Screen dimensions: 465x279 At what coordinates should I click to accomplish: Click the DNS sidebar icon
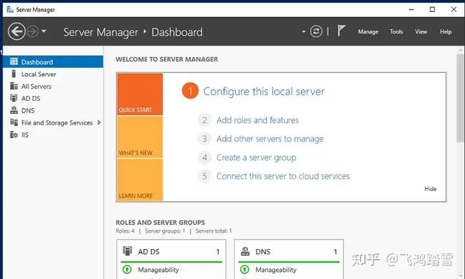pyautogui.click(x=14, y=110)
